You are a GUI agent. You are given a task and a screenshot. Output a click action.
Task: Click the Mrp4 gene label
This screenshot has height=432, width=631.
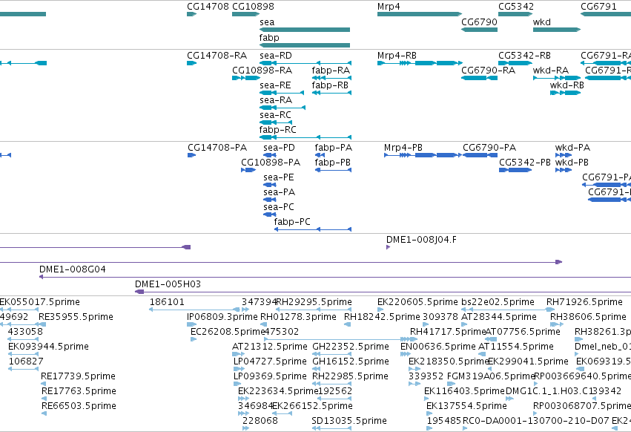pos(389,7)
